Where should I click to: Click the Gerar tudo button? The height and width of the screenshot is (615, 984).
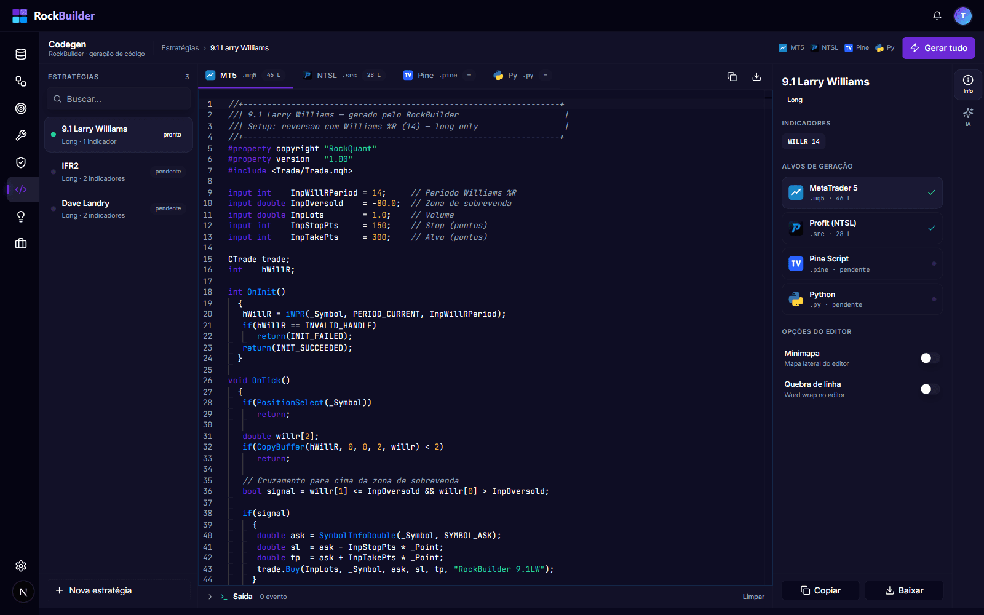[938, 48]
